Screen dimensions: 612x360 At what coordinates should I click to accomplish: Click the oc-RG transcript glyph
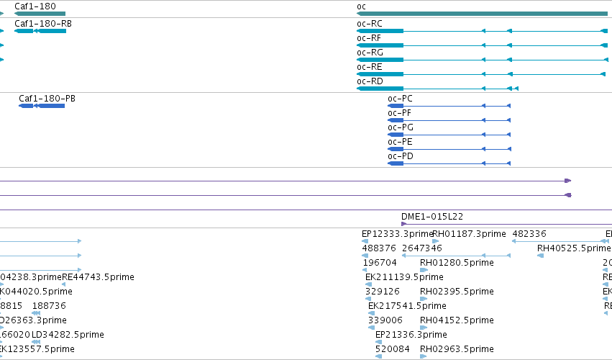pos(483,60)
